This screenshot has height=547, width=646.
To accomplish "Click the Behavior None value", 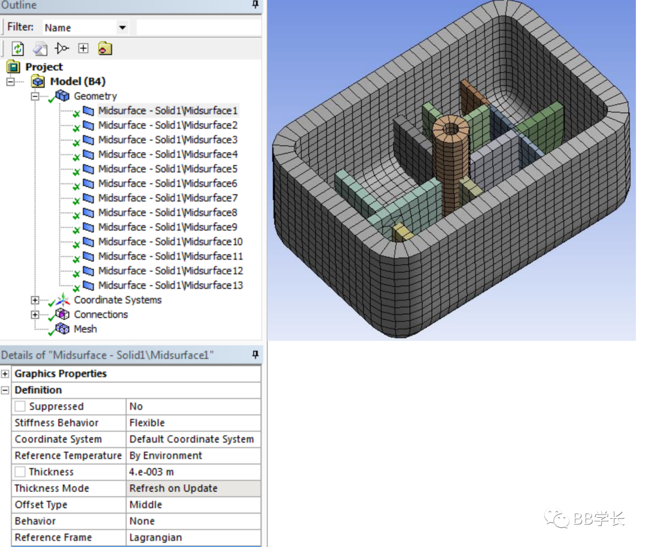I will tap(193, 521).
